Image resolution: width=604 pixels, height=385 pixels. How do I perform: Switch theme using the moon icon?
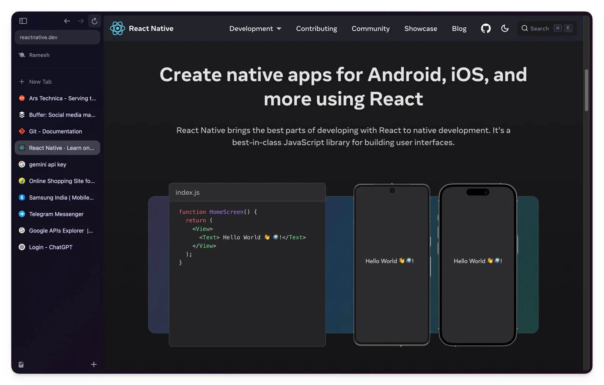coord(505,29)
